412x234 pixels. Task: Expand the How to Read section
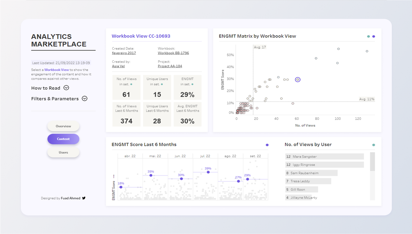(x=66, y=88)
